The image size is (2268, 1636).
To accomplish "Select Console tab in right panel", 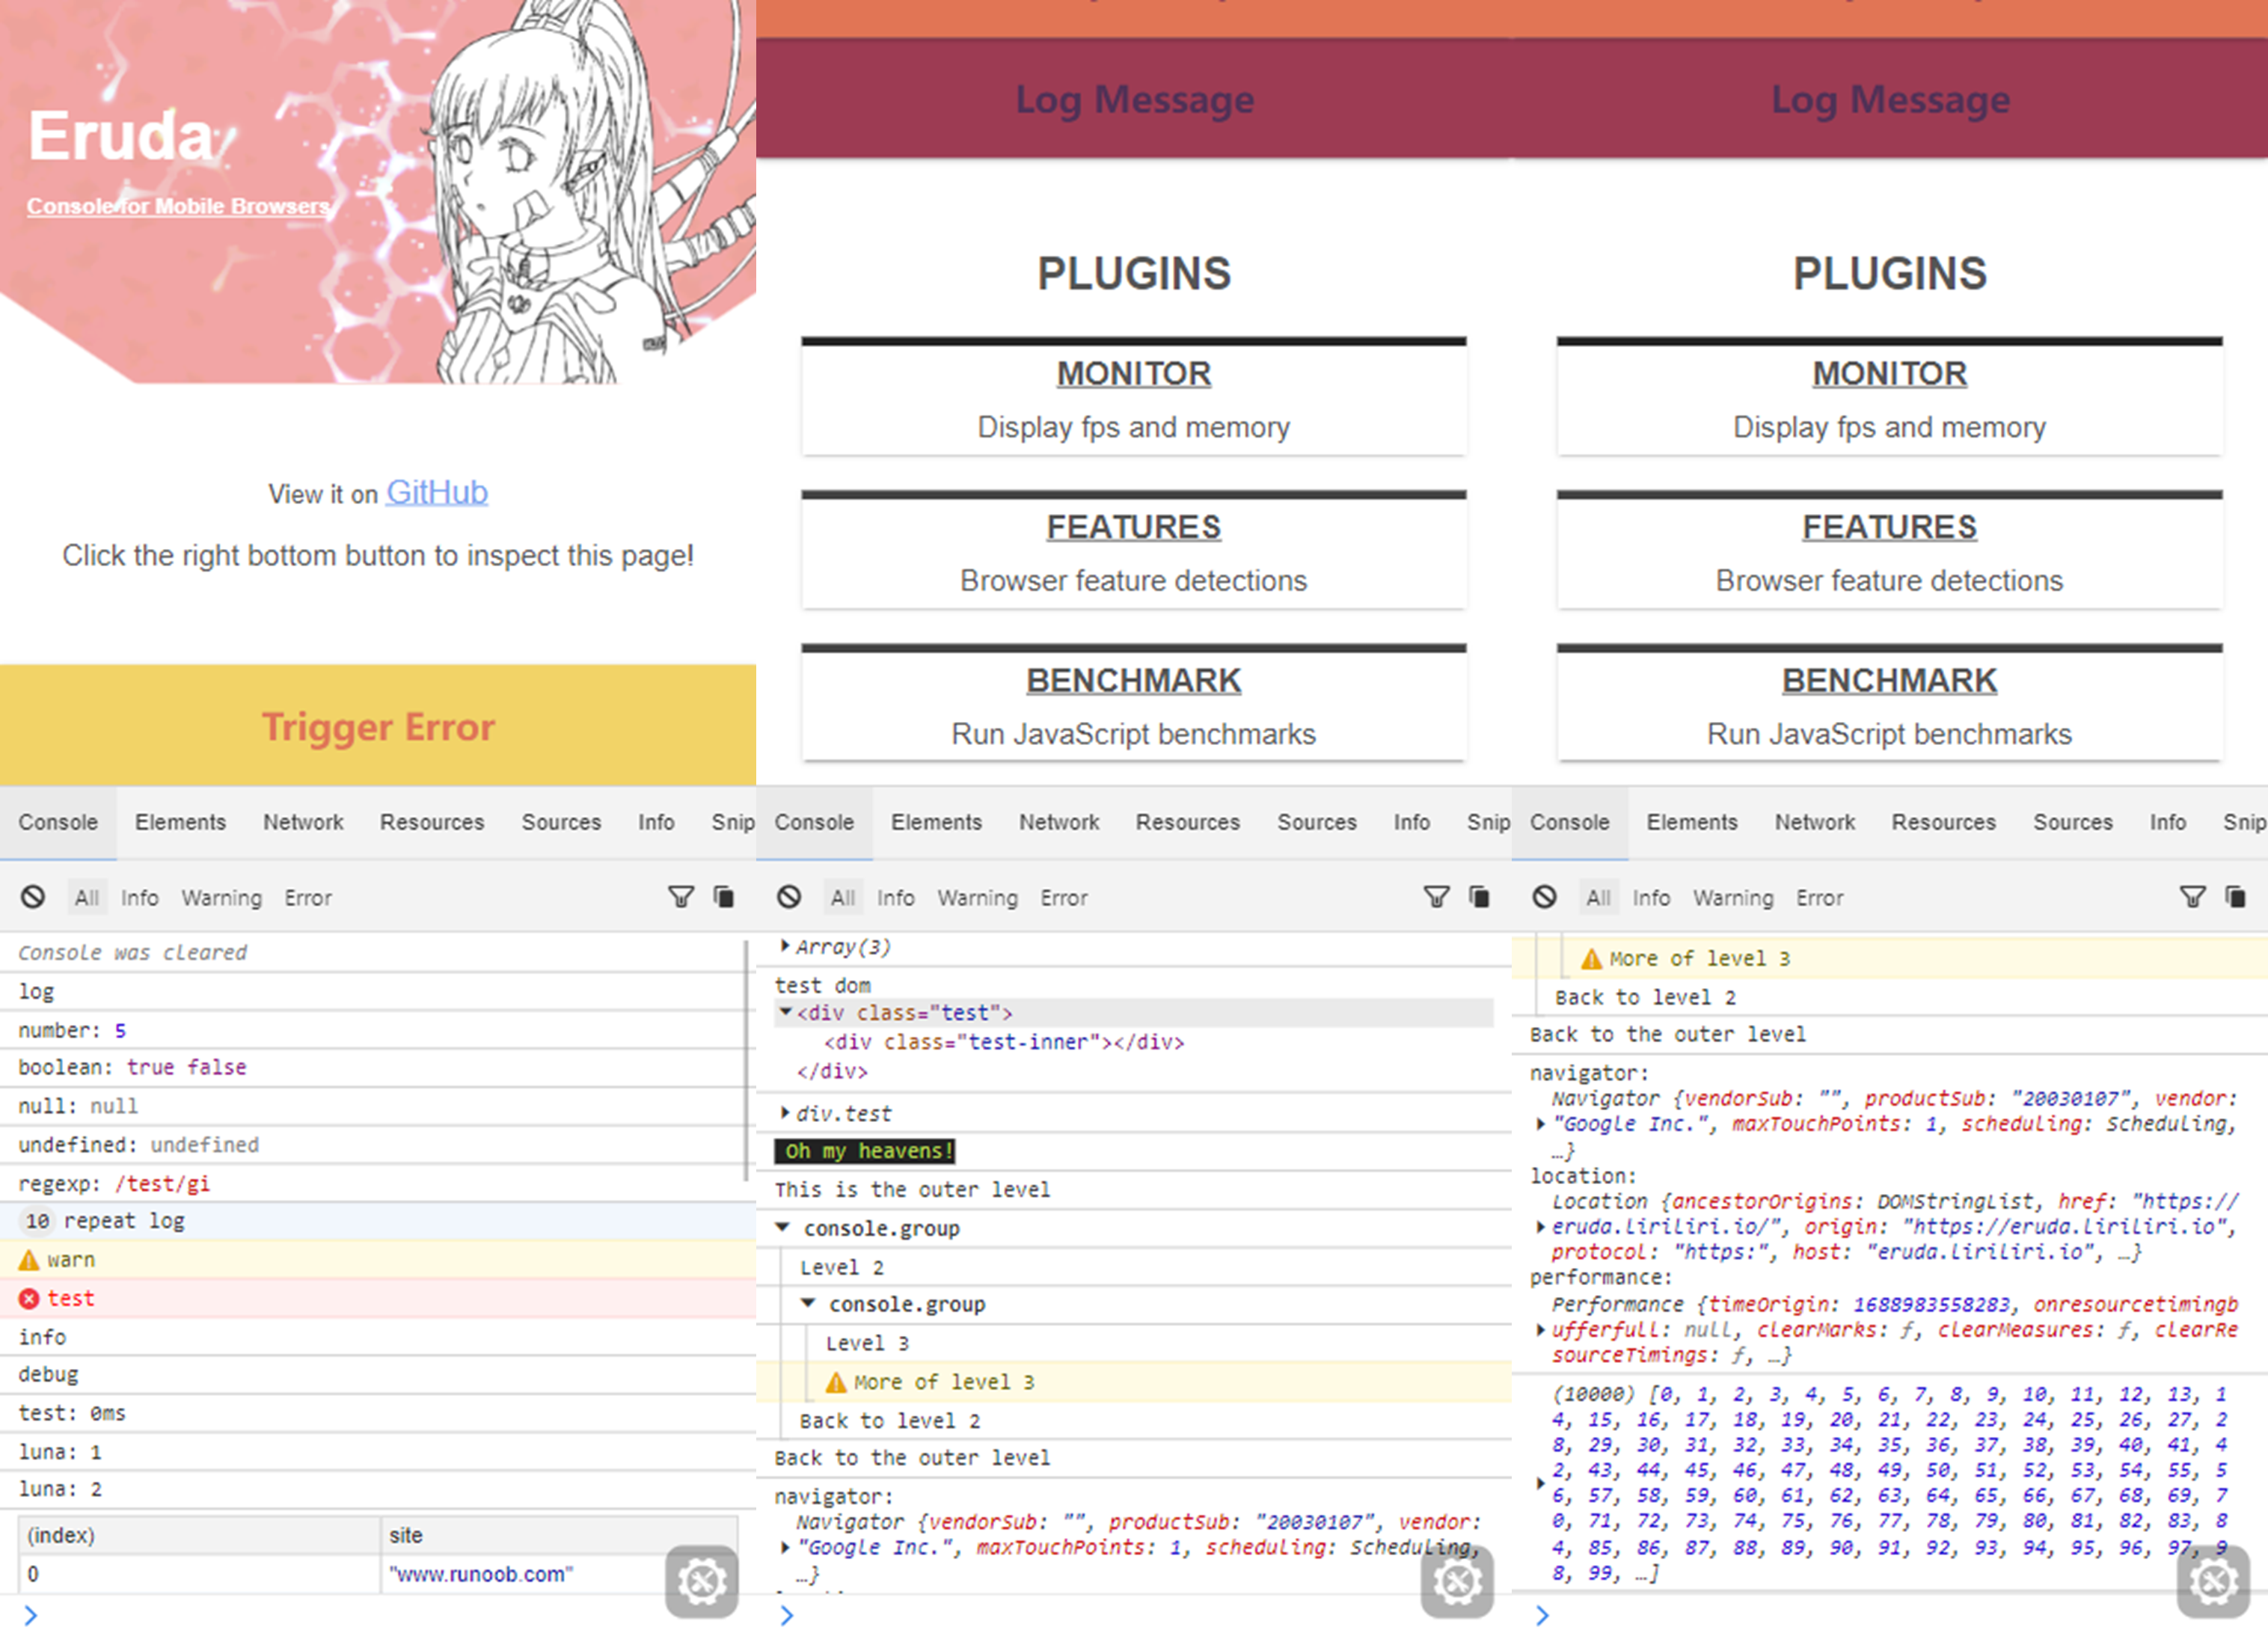I will [x=1570, y=822].
